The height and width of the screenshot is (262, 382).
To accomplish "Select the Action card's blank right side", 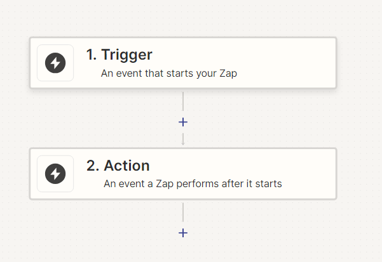I will [x=310, y=174].
